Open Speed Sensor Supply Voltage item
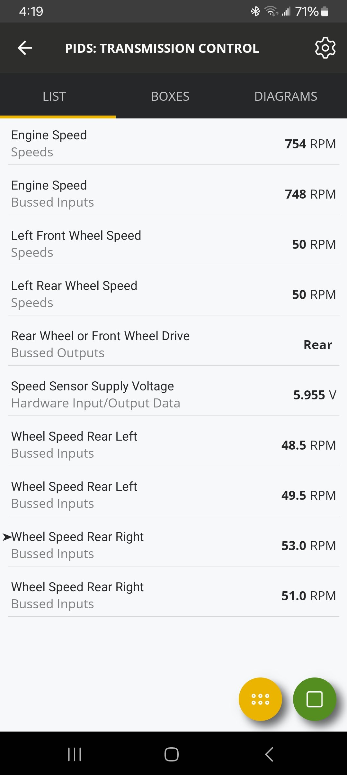Image resolution: width=347 pixels, height=775 pixels. click(173, 395)
